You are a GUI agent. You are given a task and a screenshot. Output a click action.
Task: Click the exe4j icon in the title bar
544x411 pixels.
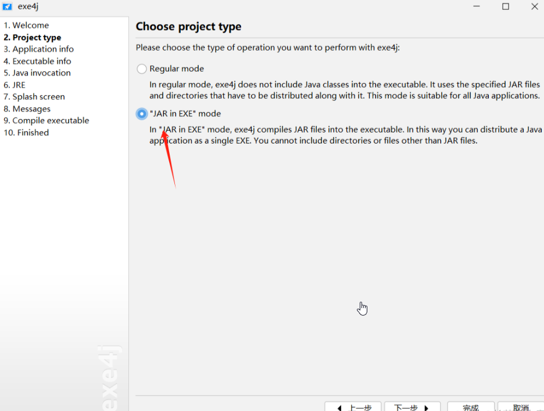coord(7,6)
